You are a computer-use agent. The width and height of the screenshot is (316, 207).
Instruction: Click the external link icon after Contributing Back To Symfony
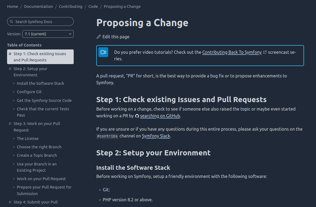coord(265,52)
